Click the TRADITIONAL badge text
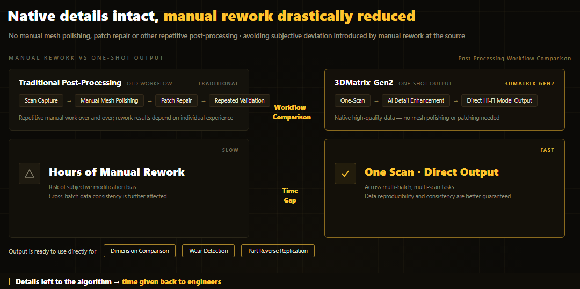Image resolution: width=580 pixels, height=289 pixels. 218,84
